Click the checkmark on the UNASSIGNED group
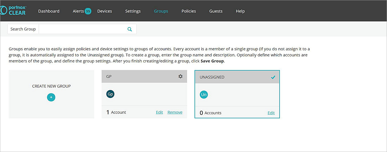The image size is (387, 152). [273, 77]
